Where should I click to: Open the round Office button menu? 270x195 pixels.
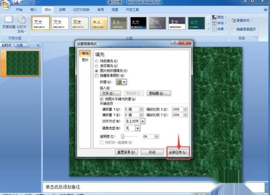tap(5, 5)
